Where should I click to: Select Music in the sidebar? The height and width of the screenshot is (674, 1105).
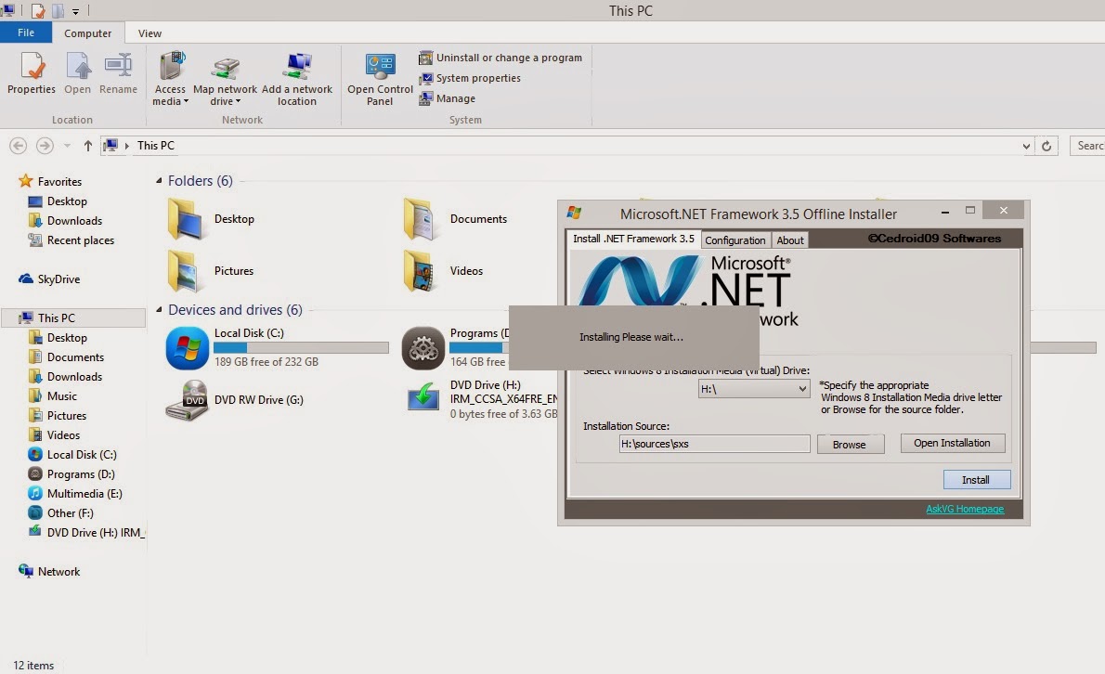[x=53, y=396]
